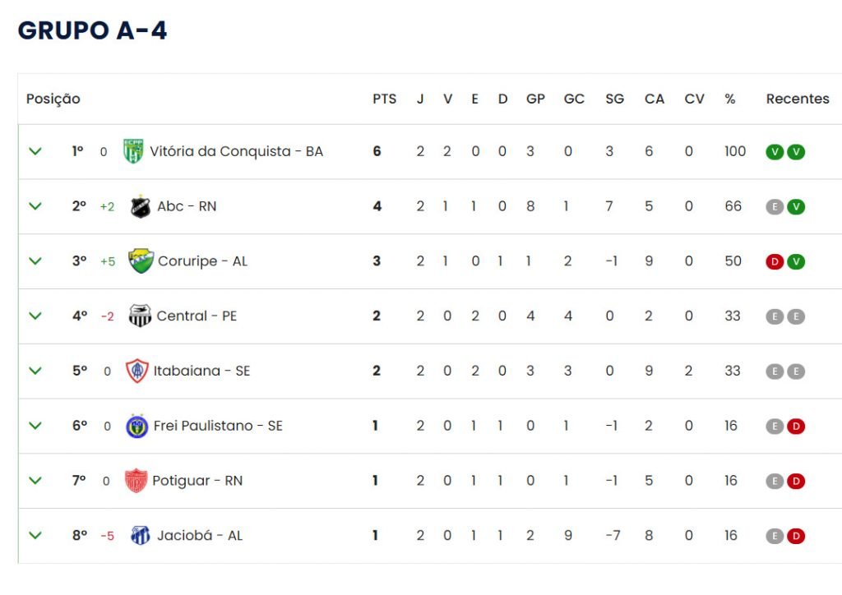The width and height of the screenshot is (842, 595).
Task: Click the Jaciobá - AL team crest
Action: (x=140, y=536)
